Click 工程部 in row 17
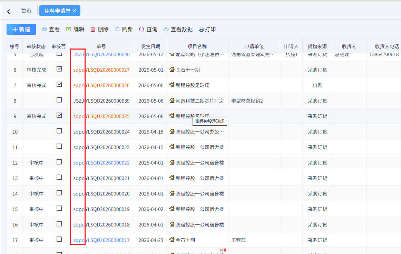Screen dimensions: 401x254 coord(238,240)
